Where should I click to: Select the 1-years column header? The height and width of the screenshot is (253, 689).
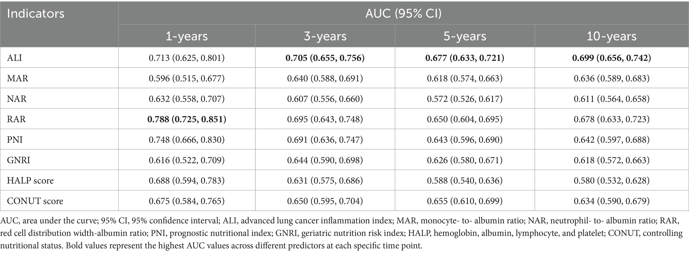point(187,36)
